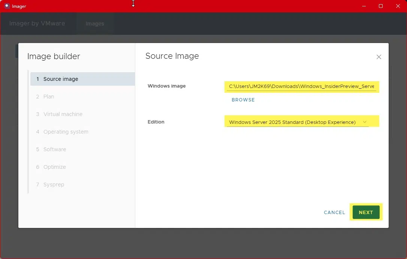
Task: Click the Windows image path field
Action: (x=301, y=86)
